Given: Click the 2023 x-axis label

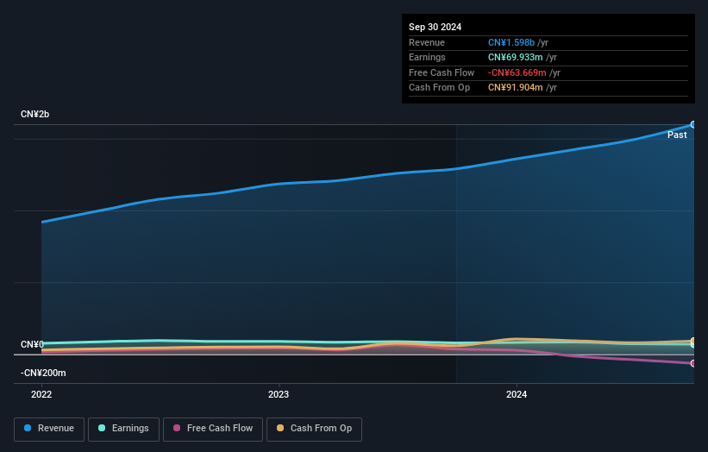Looking at the screenshot, I should pyautogui.click(x=279, y=394).
